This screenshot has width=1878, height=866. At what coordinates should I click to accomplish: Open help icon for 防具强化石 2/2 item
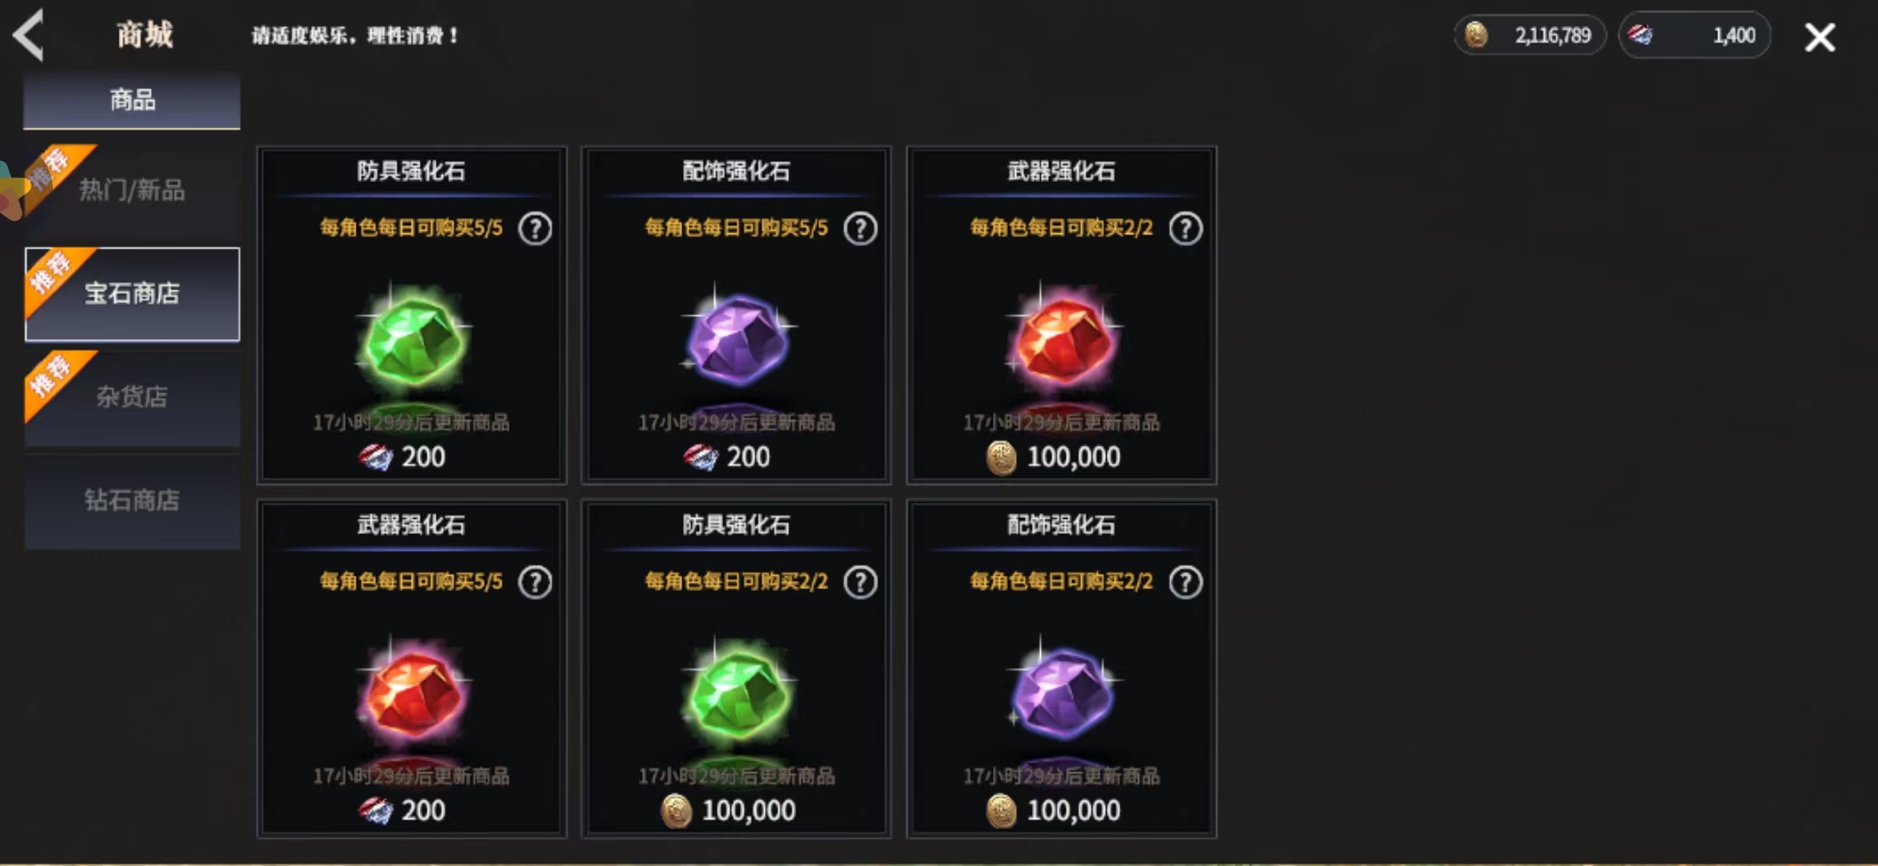click(x=860, y=582)
